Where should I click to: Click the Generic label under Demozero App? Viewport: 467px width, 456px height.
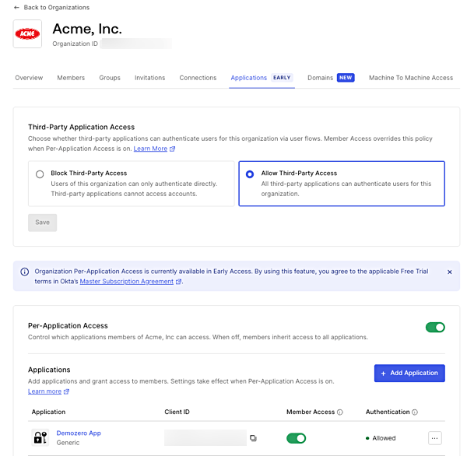click(68, 443)
